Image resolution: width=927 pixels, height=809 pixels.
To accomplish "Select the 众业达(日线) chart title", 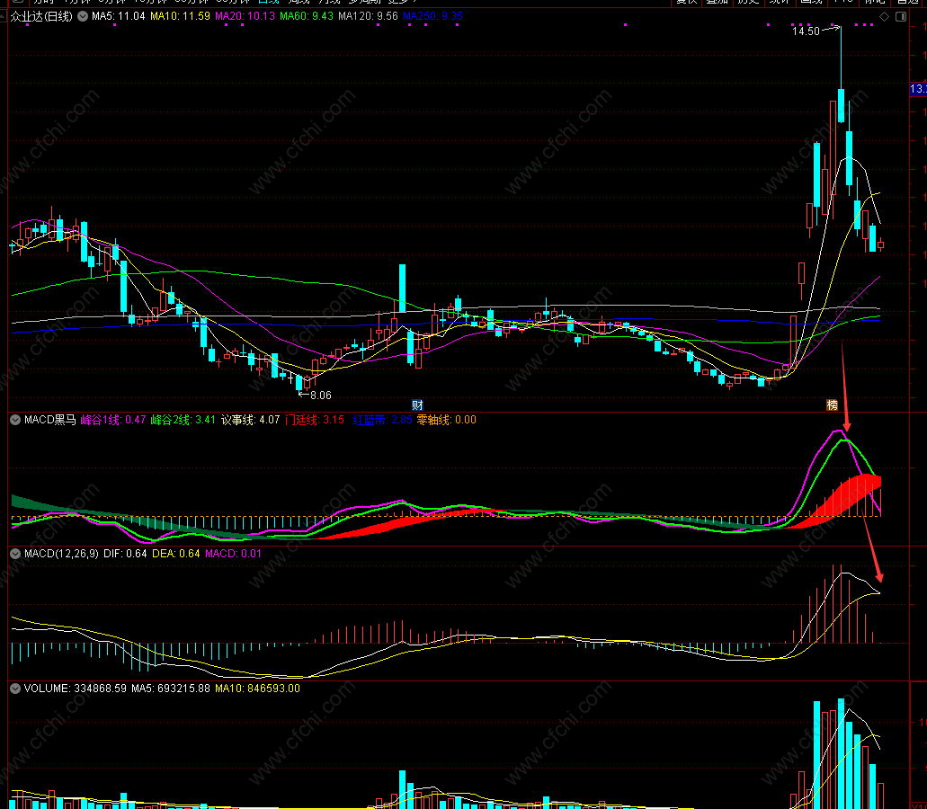I will [x=41, y=16].
